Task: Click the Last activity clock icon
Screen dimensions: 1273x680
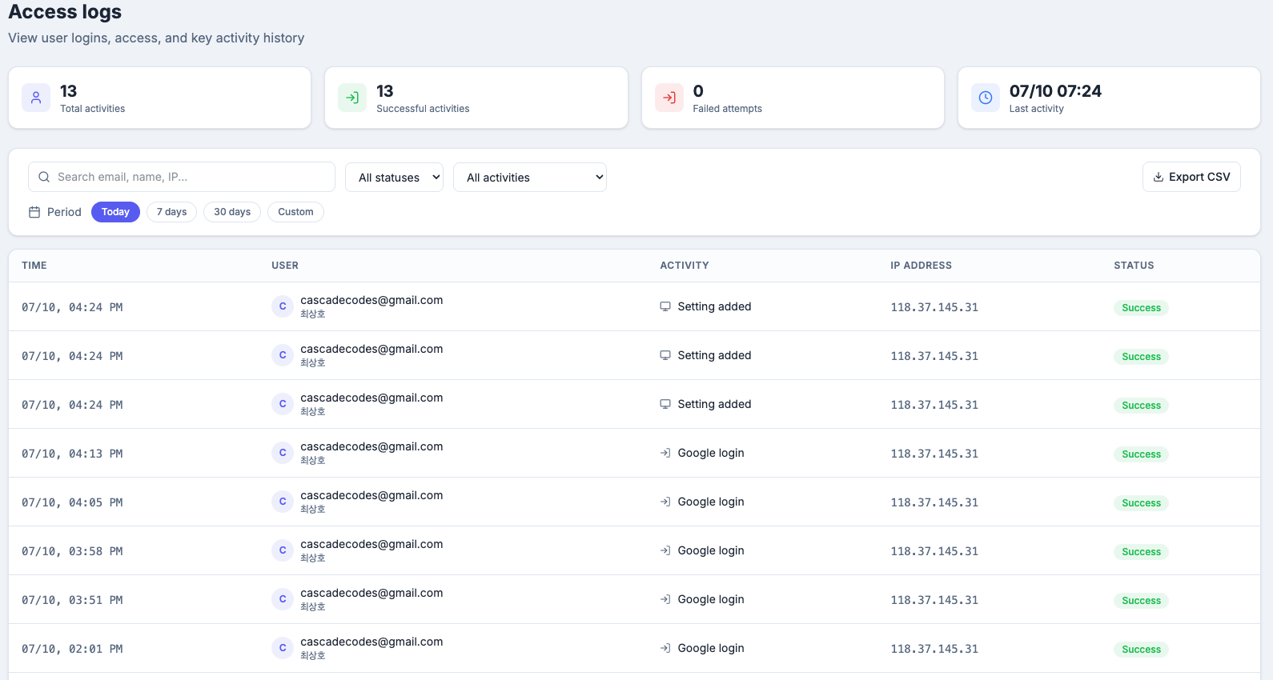Action: 986,98
